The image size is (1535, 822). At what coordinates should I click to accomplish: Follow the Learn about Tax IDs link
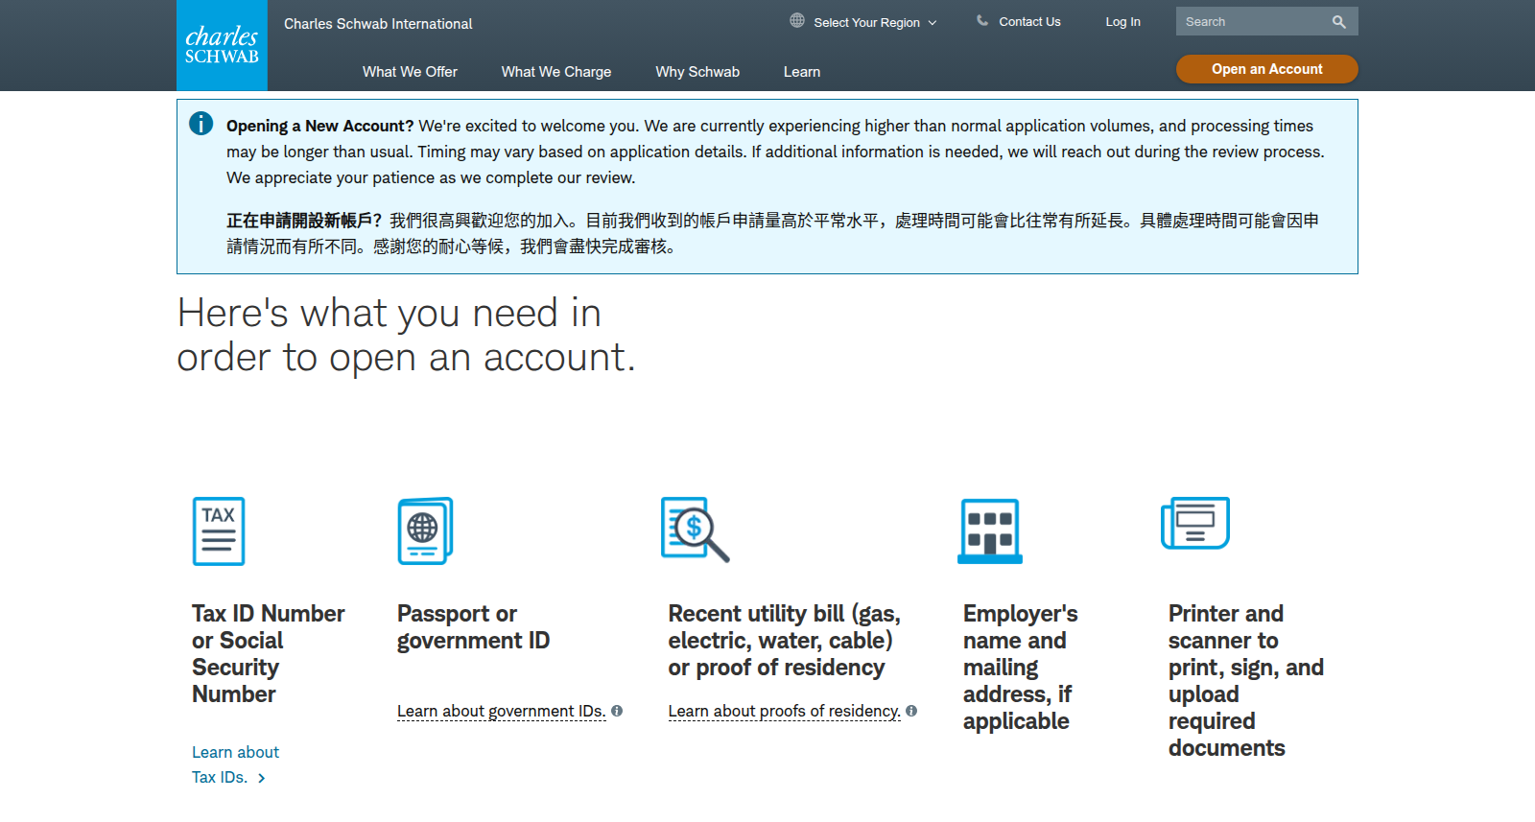click(235, 764)
